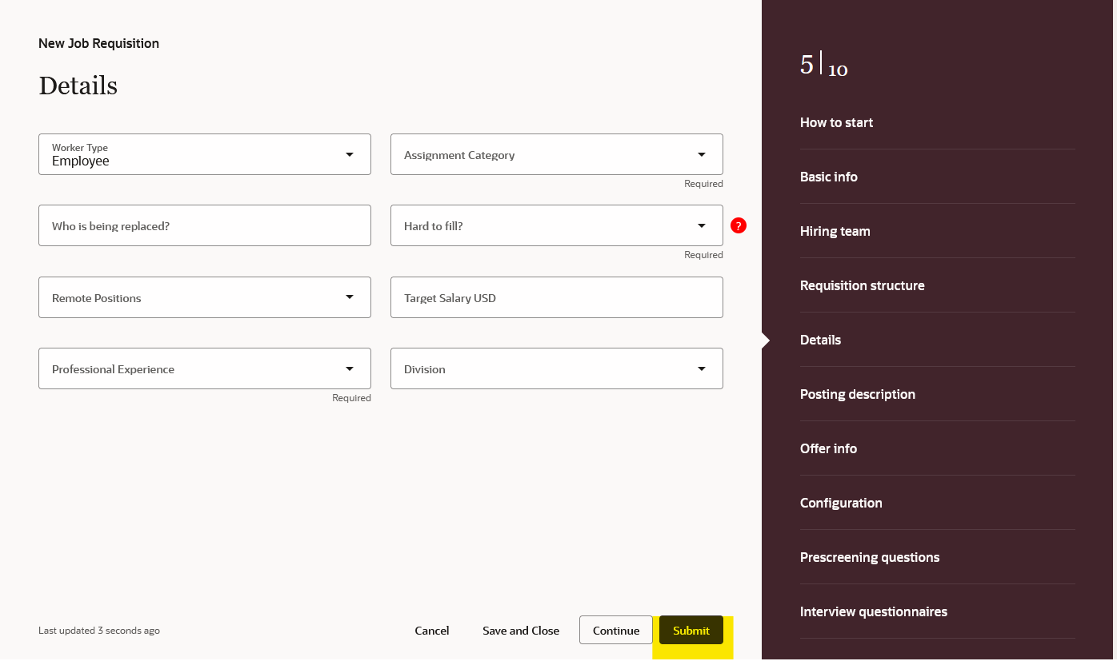Focus the Target Salary USD field
The width and height of the screenshot is (1117, 665).
click(x=557, y=297)
